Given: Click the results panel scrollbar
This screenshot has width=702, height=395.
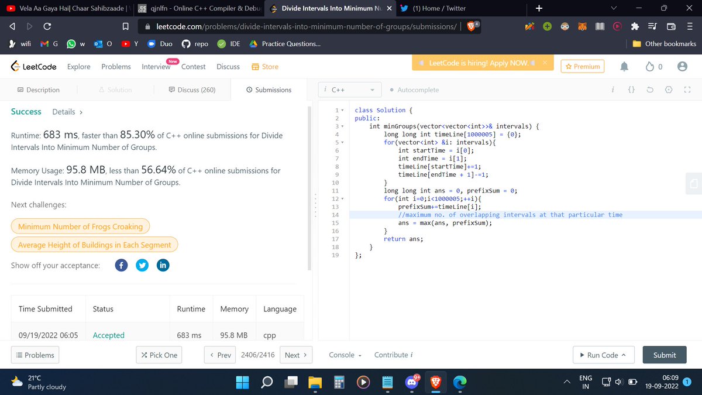Looking at the screenshot, I should 309,187.
